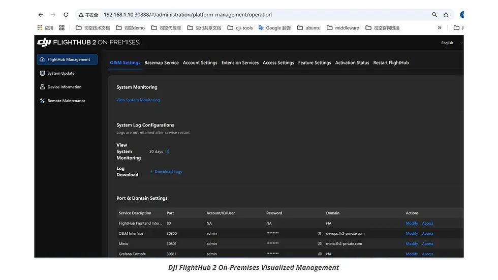Switch to the Restart FlightHub tab
Screen dimensions: 498x280
(x=391, y=63)
